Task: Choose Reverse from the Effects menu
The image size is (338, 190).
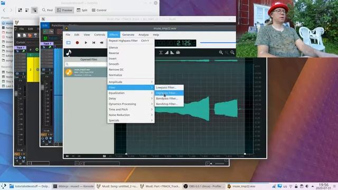Action: pos(131,53)
